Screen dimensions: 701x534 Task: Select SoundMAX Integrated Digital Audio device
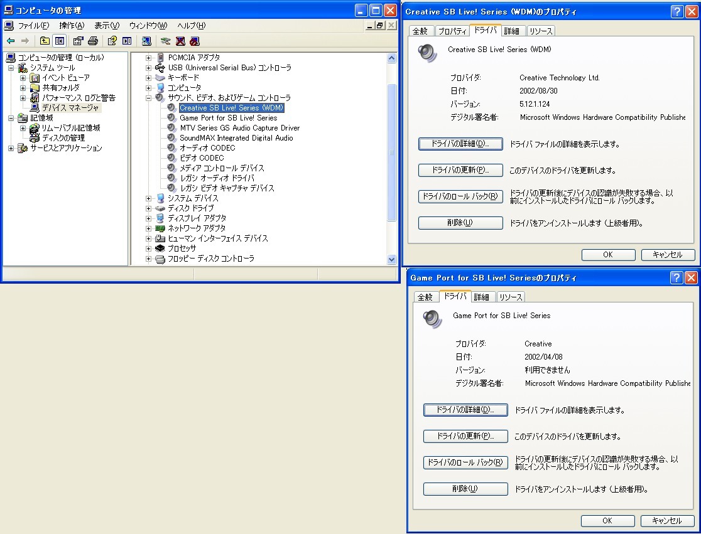click(x=236, y=138)
